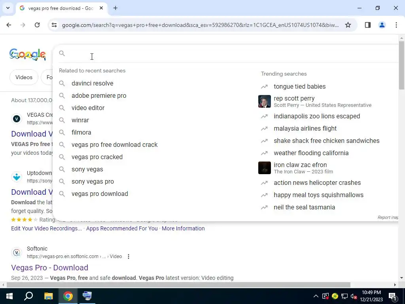Open the Chrome side panel
This screenshot has height=304, width=405.
coord(367,25)
